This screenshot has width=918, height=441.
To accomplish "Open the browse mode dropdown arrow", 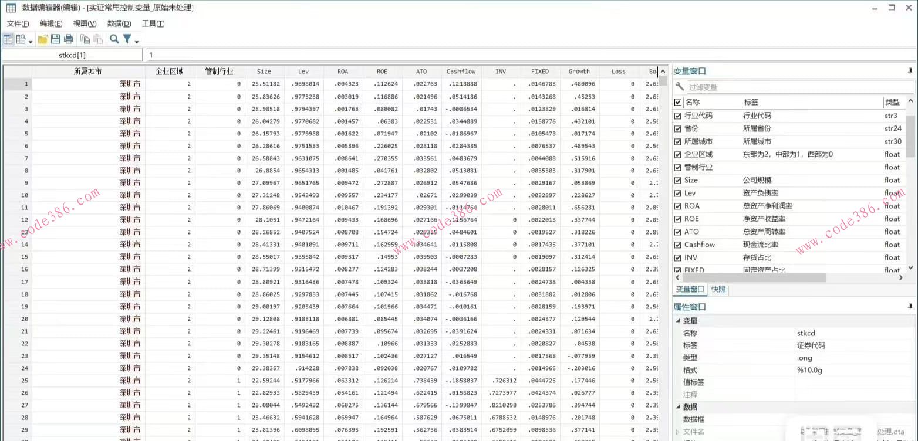I will (31, 41).
